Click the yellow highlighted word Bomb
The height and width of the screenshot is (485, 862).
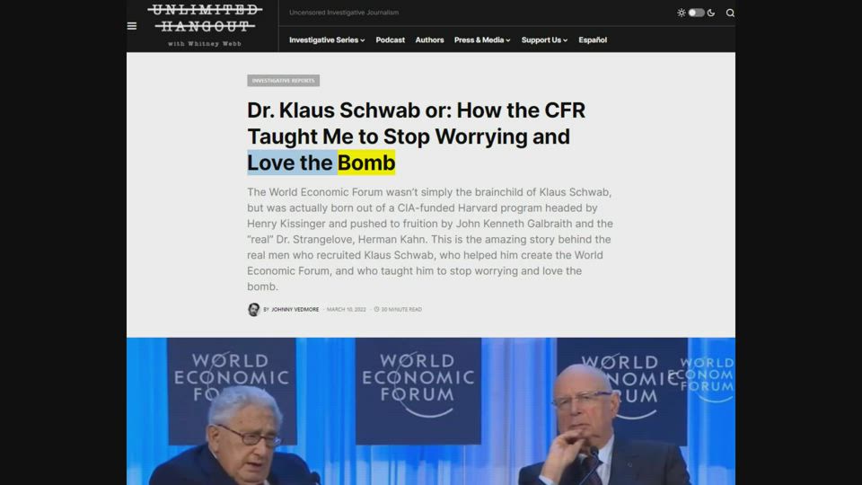click(366, 163)
